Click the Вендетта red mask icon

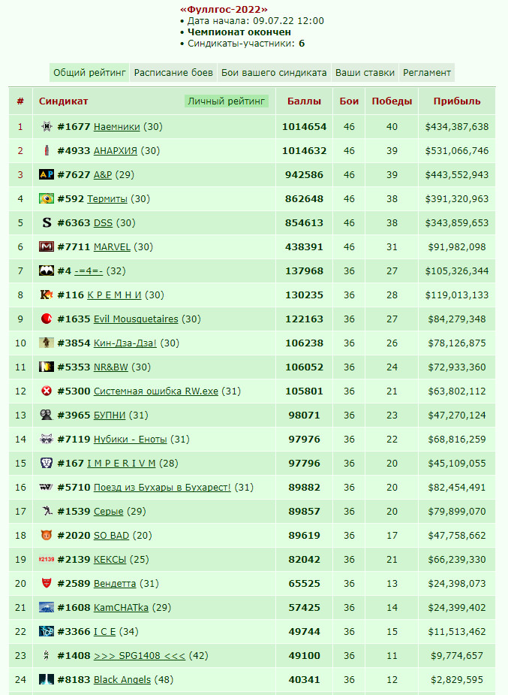[x=47, y=583]
